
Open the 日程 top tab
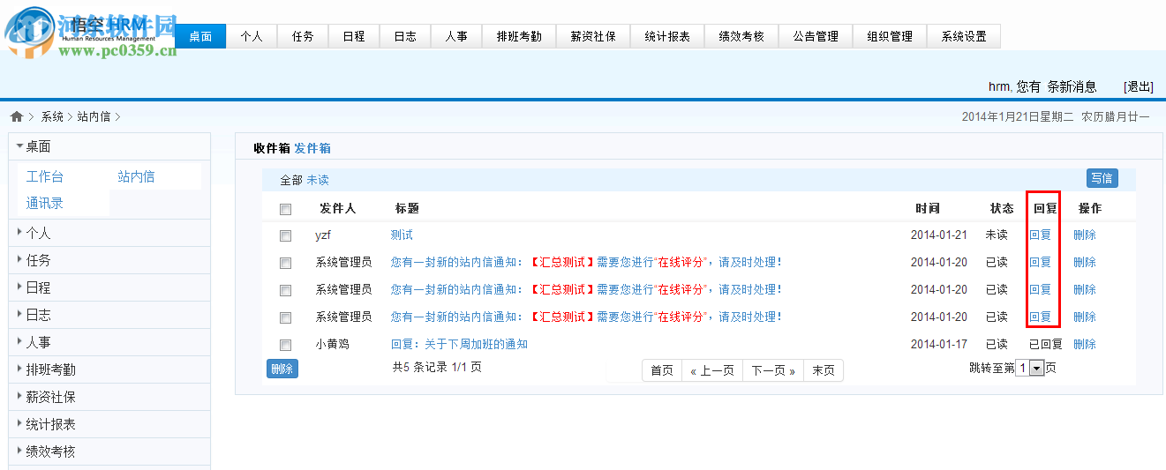(355, 36)
